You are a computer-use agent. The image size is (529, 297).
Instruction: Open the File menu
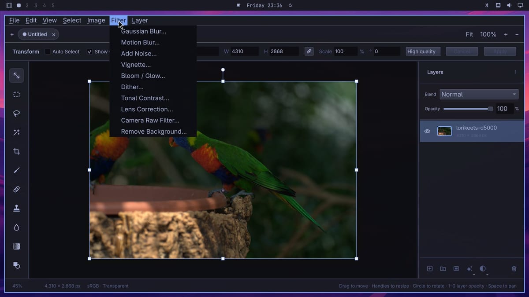14,20
